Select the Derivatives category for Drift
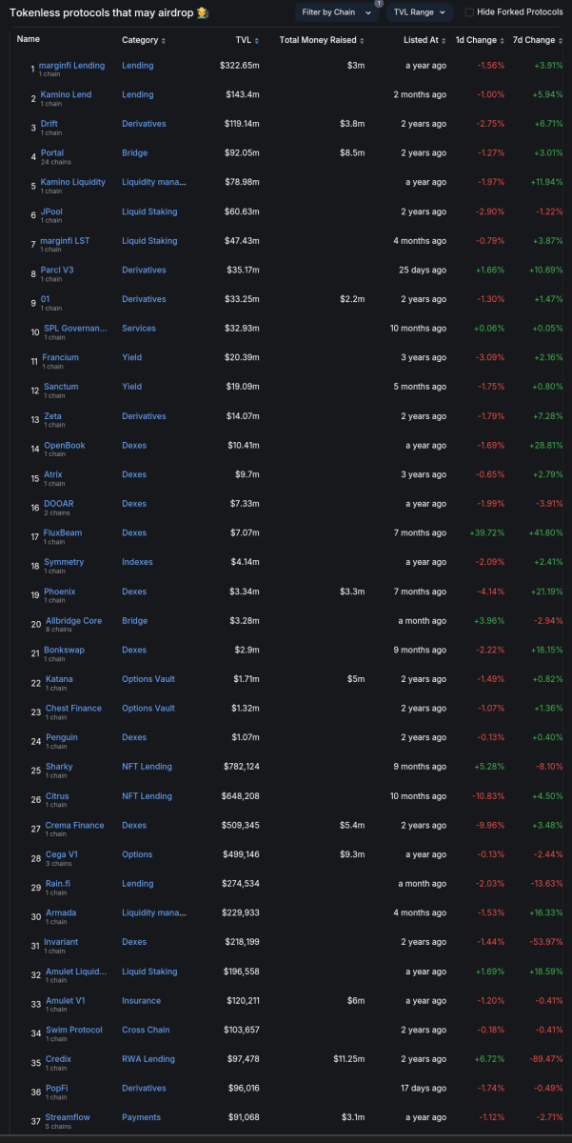The width and height of the screenshot is (572, 1143). tap(144, 124)
